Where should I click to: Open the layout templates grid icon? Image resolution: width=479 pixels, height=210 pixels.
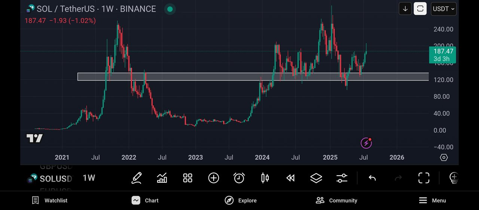(187, 178)
